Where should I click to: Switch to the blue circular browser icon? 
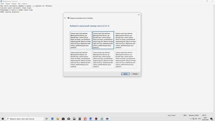coord(91,119)
